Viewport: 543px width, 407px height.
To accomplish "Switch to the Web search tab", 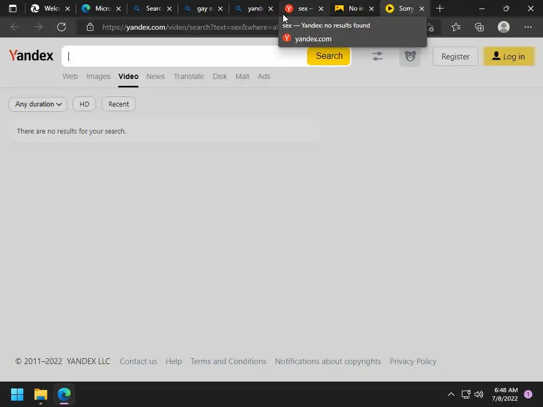I will 70,76.
